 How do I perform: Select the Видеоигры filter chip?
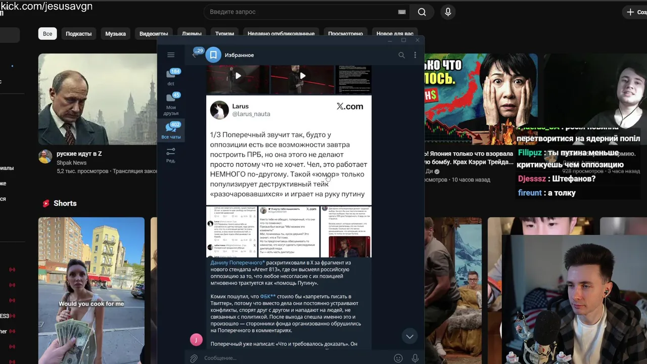pos(154,34)
